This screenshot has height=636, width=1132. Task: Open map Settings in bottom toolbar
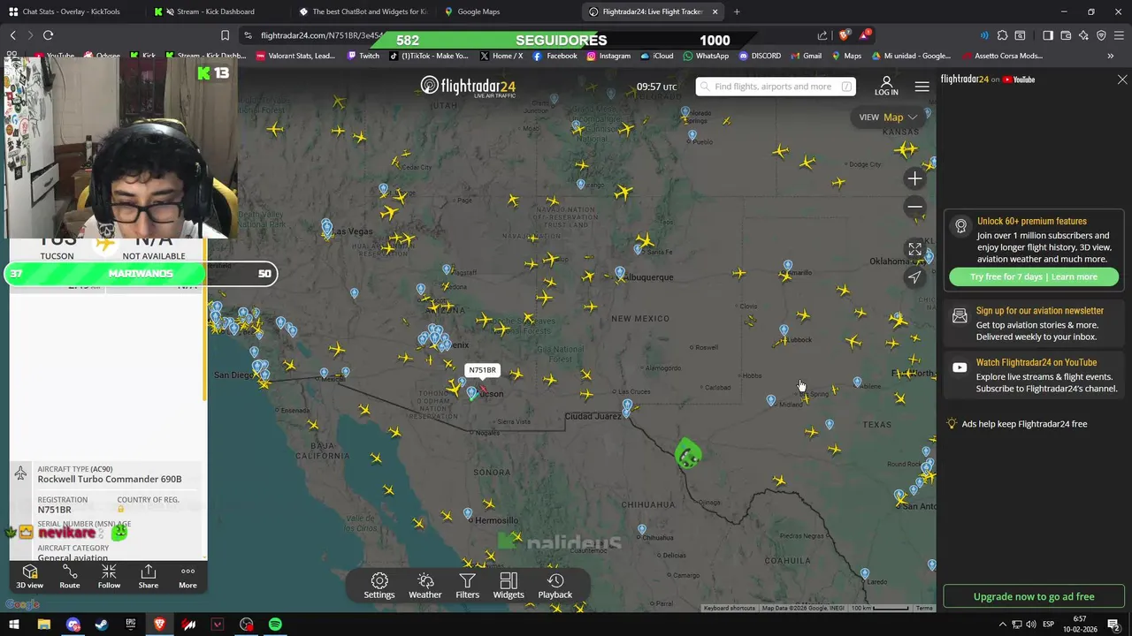tap(379, 586)
